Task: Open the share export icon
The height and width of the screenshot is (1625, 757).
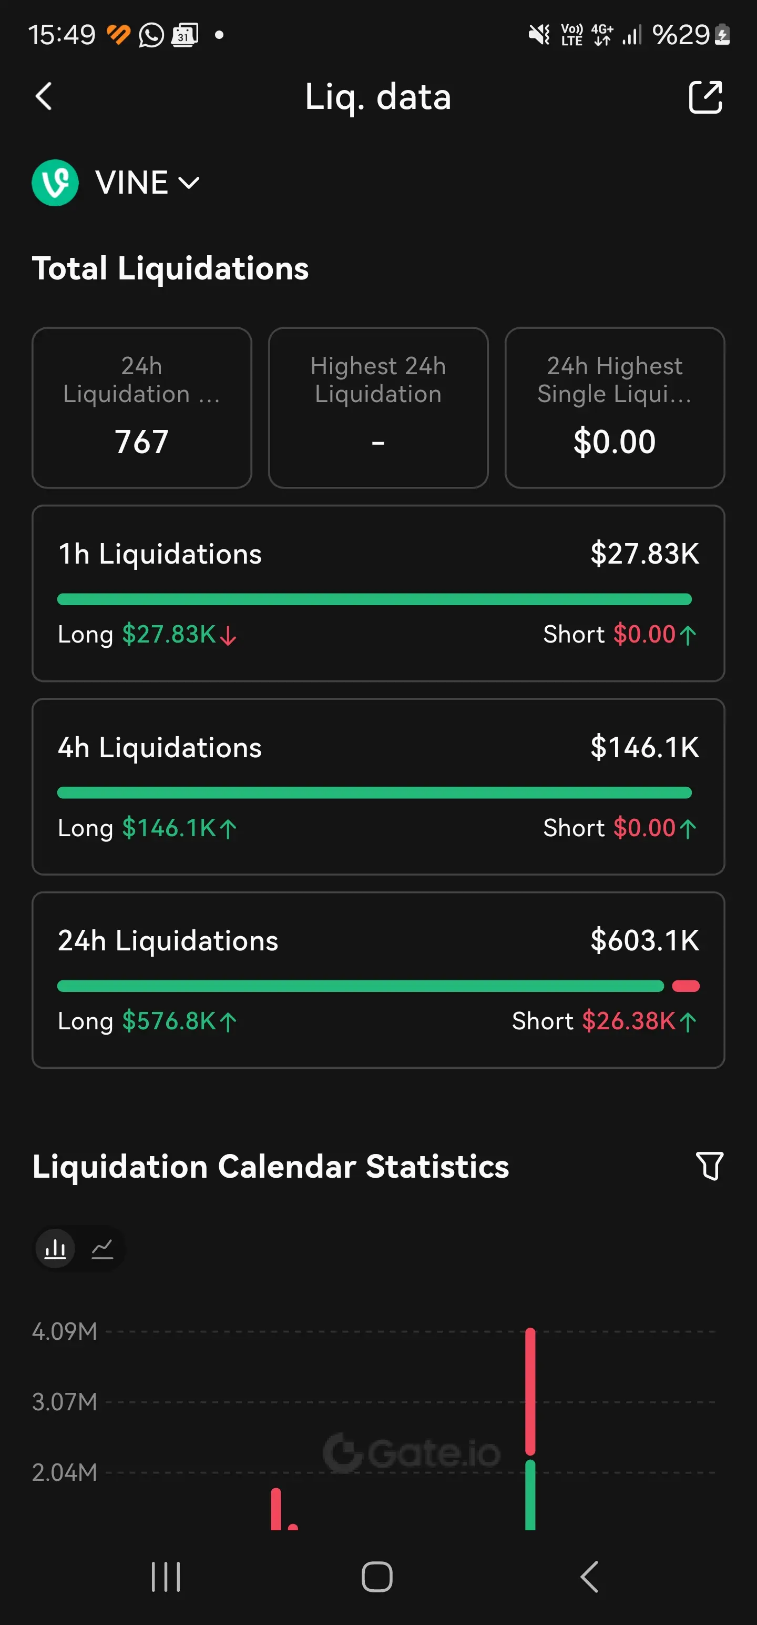Action: click(x=705, y=97)
